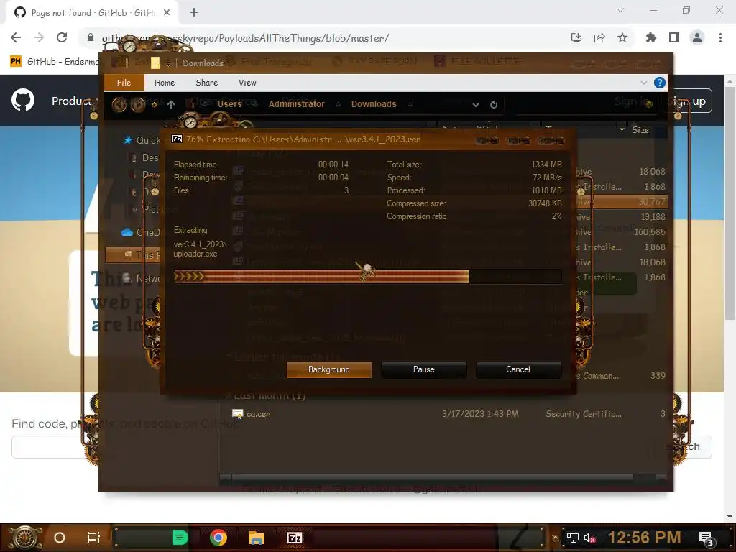This screenshot has width=736, height=552.
Task: Click Administrator in the address breadcrumb
Action: [x=296, y=104]
